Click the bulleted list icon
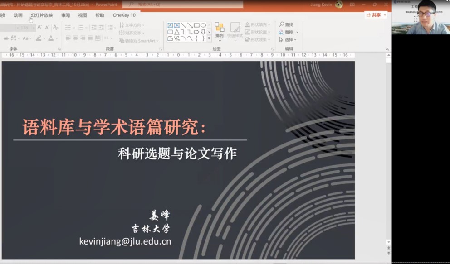Image resolution: width=450 pixels, height=264 pixels. (69, 28)
